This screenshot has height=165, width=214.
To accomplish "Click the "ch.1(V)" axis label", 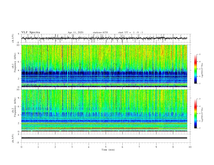I will [x=13, y=38].
